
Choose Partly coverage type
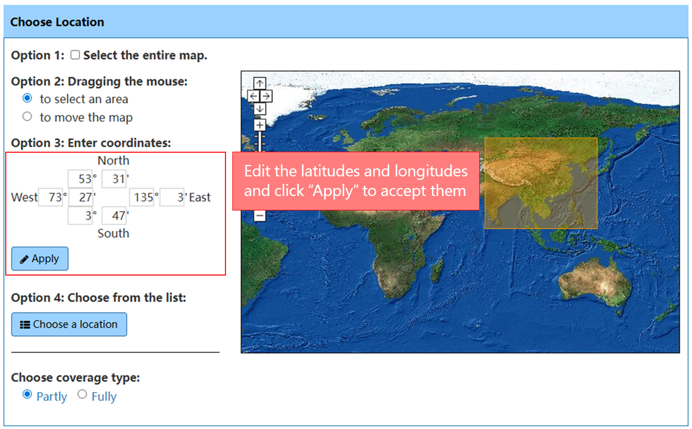[27, 395]
